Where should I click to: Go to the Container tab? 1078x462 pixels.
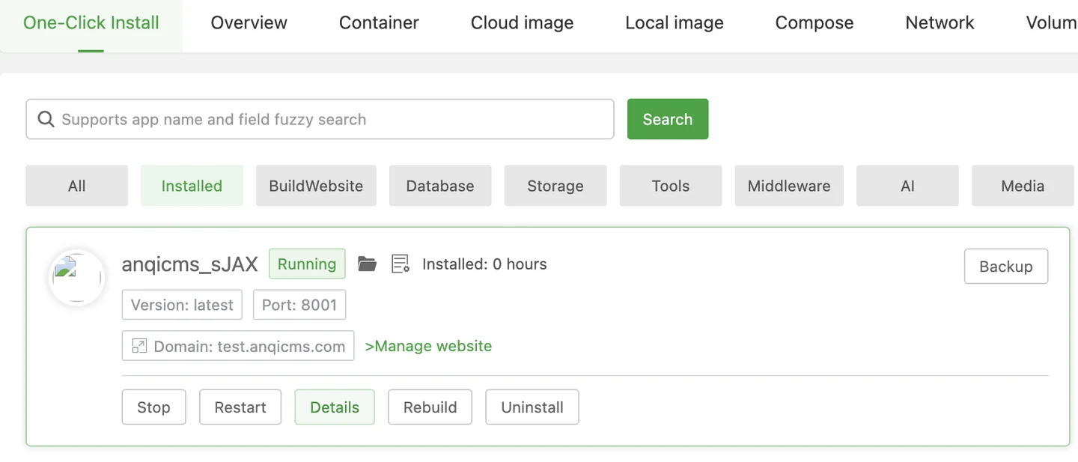pyautogui.click(x=379, y=22)
